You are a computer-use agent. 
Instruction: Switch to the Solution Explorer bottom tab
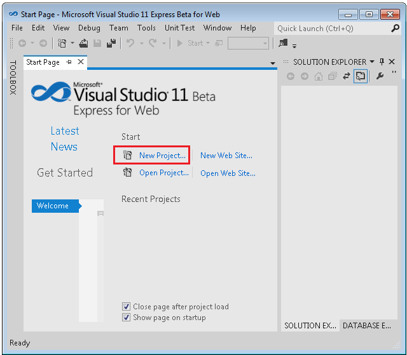(x=310, y=325)
